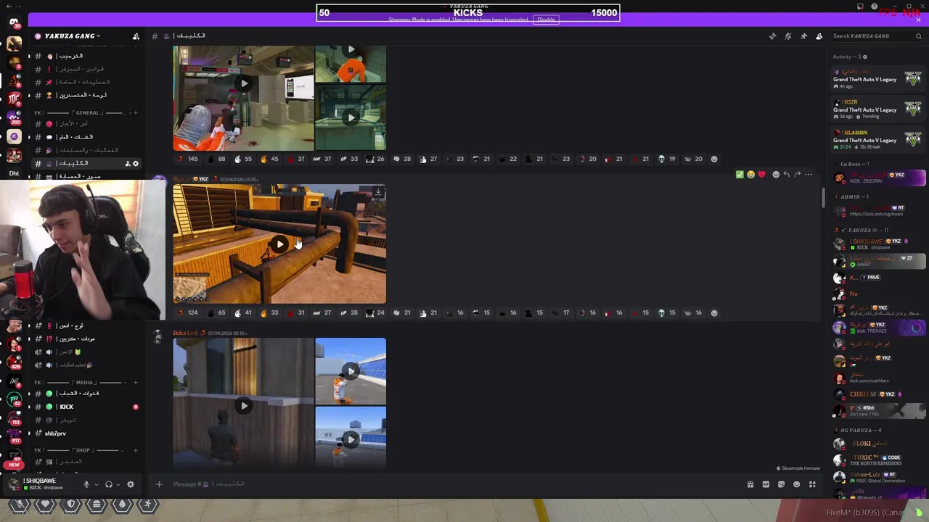Open the shb7prv channel
The image size is (929, 522).
click(x=86, y=434)
